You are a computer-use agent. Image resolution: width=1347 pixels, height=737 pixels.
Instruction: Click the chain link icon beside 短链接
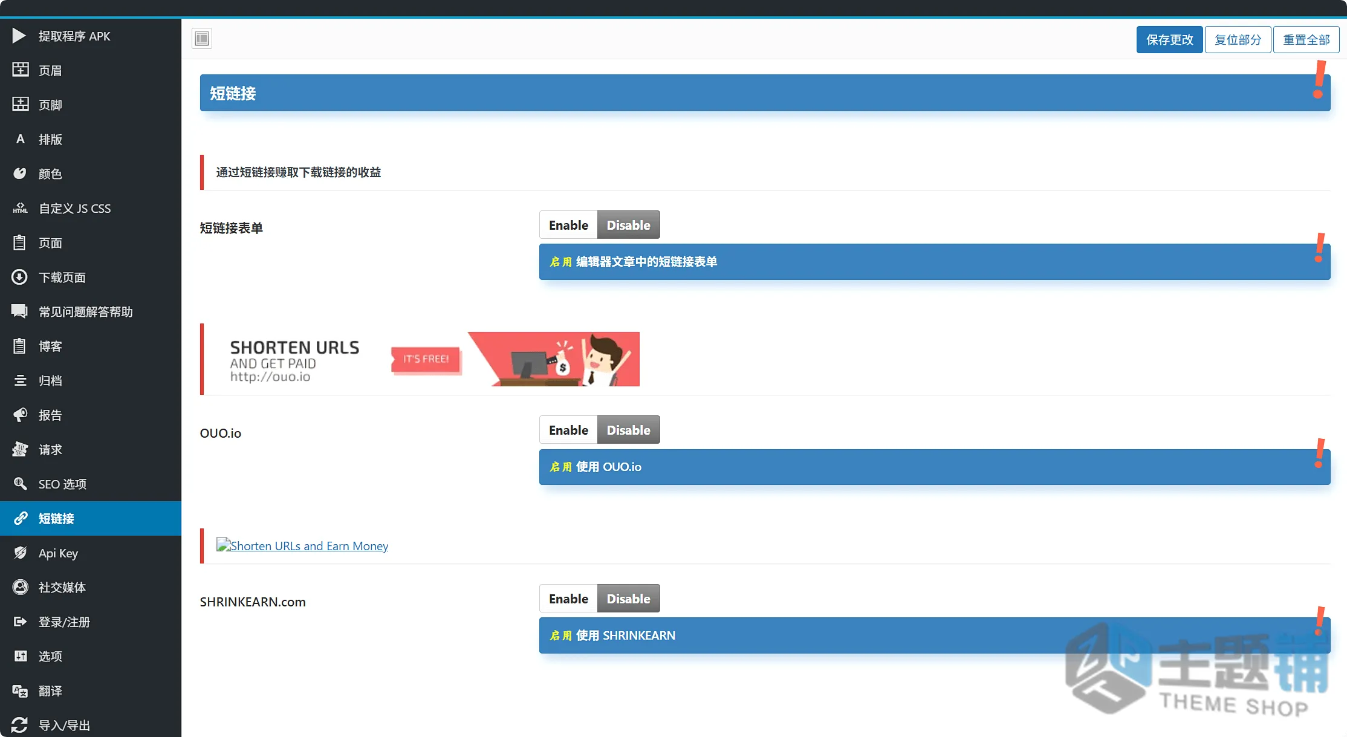pyautogui.click(x=21, y=518)
